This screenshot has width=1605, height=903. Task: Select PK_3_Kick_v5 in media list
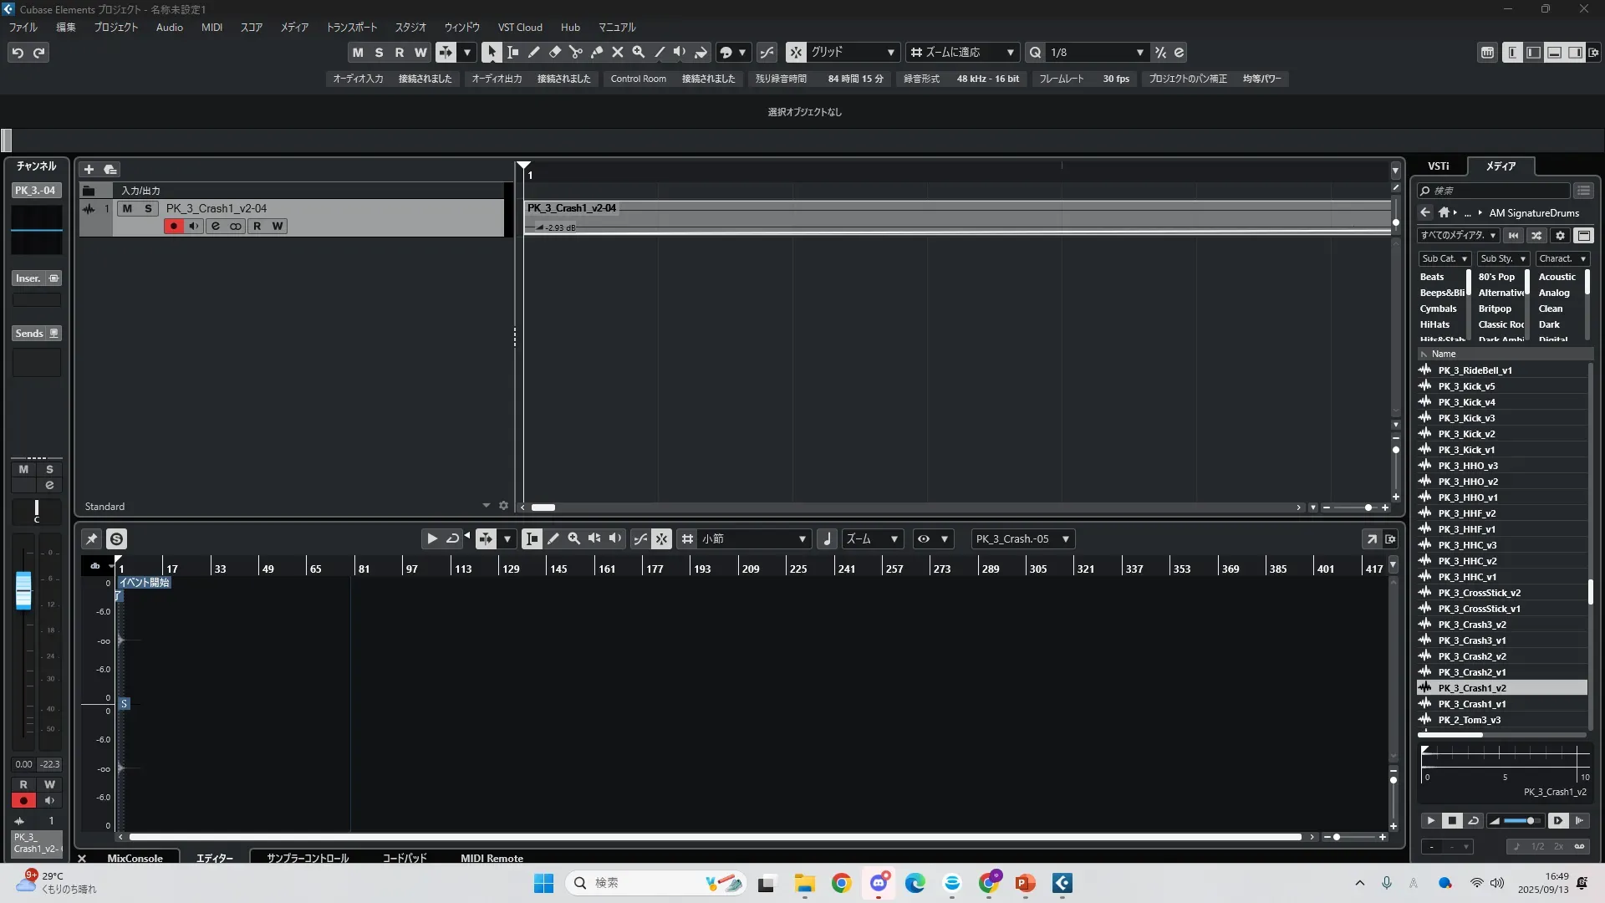pyautogui.click(x=1466, y=386)
